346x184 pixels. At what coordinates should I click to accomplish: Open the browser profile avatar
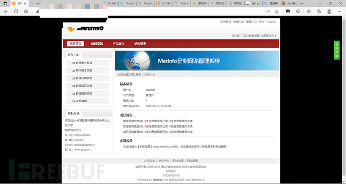click(x=329, y=11)
